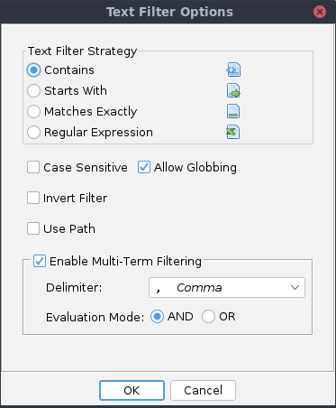The image size is (336, 408).
Task: Choose Matches Exactly filter strategy
Action: (x=33, y=112)
